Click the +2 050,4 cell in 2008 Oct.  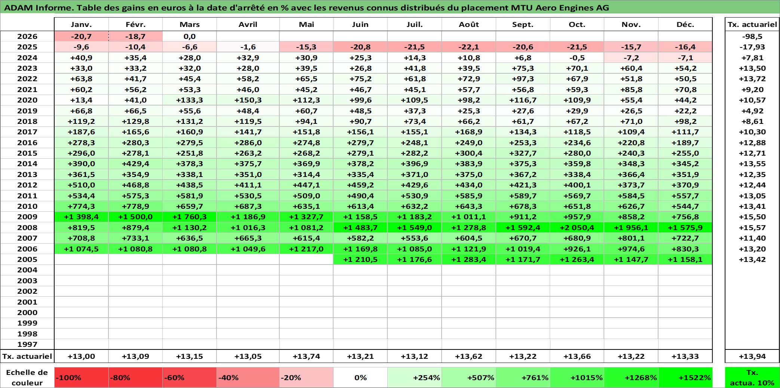pyautogui.click(x=577, y=227)
